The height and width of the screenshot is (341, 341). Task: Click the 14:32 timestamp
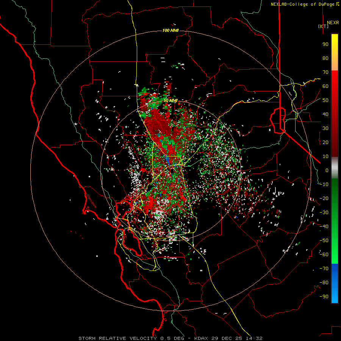point(253,338)
